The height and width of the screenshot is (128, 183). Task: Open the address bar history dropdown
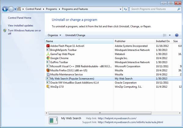pyautogui.click(x=120, y=9)
